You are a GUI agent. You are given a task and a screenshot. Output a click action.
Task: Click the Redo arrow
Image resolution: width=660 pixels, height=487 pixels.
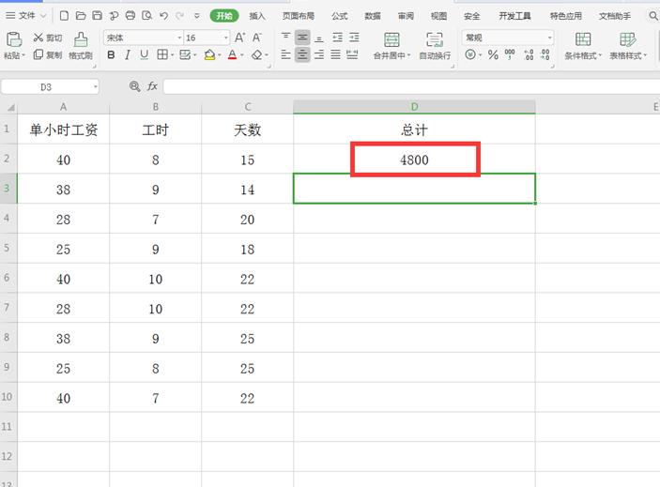pos(179,16)
